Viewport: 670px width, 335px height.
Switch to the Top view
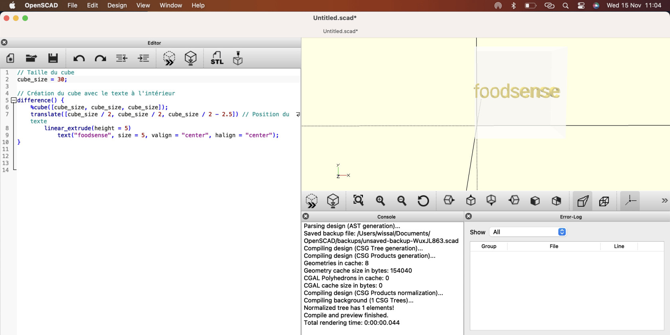click(x=471, y=200)
